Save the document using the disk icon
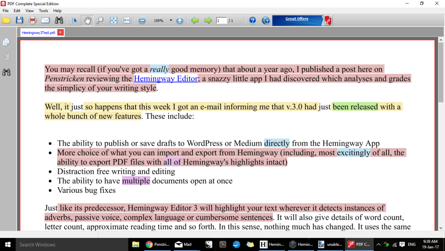This screenshot has width=445, height=251. click(x=20, y=20)
